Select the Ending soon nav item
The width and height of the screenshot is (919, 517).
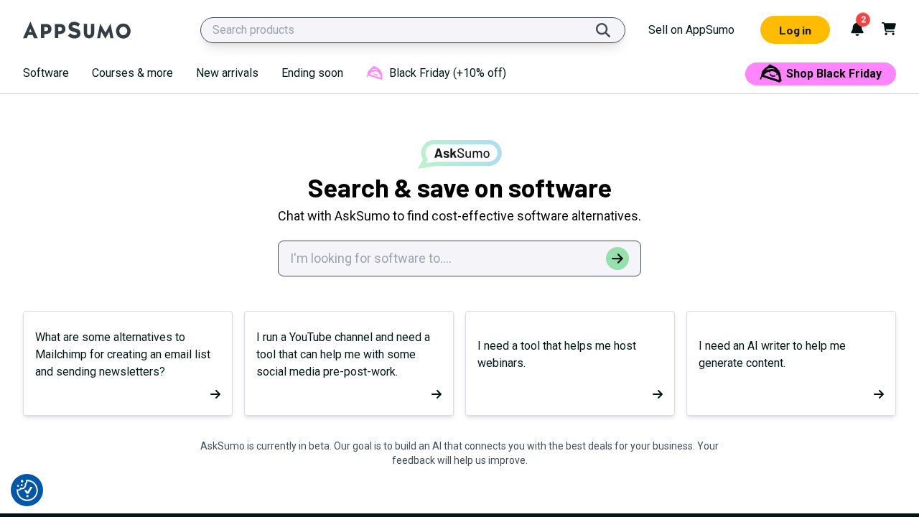coord(312,73)
